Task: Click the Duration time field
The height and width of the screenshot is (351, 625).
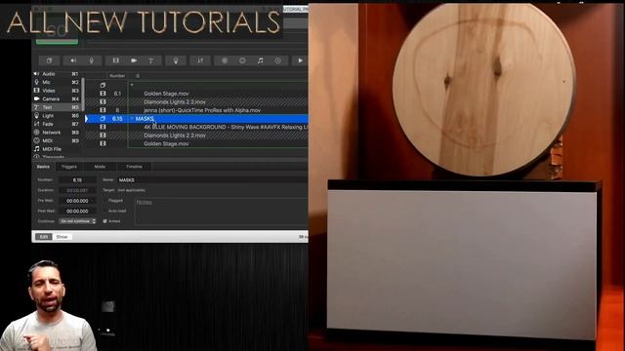Action: (77, 190)
